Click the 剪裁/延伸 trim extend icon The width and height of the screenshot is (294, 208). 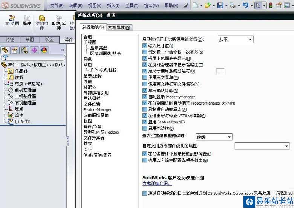59,23
